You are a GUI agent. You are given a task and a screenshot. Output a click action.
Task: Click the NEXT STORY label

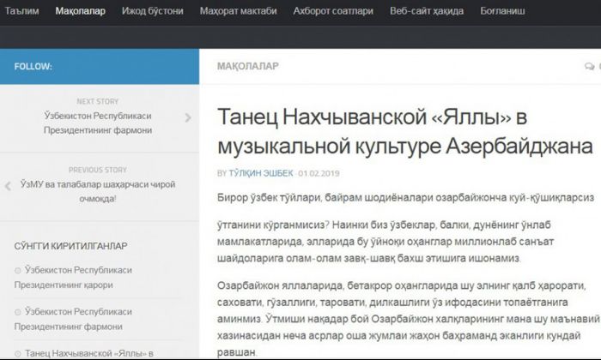(98, 101)
